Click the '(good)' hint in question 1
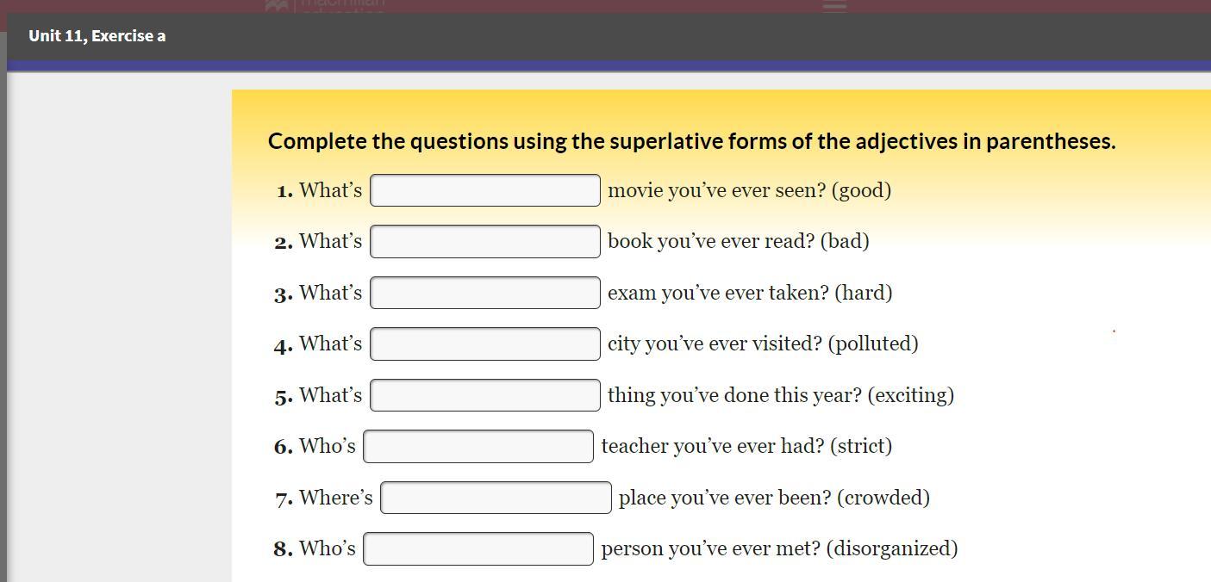This screenshot has height=582, width=1211. click(x=860, y=190)
